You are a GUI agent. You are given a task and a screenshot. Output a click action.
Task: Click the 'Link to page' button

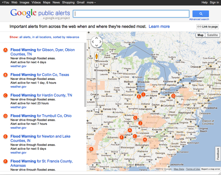207,27
